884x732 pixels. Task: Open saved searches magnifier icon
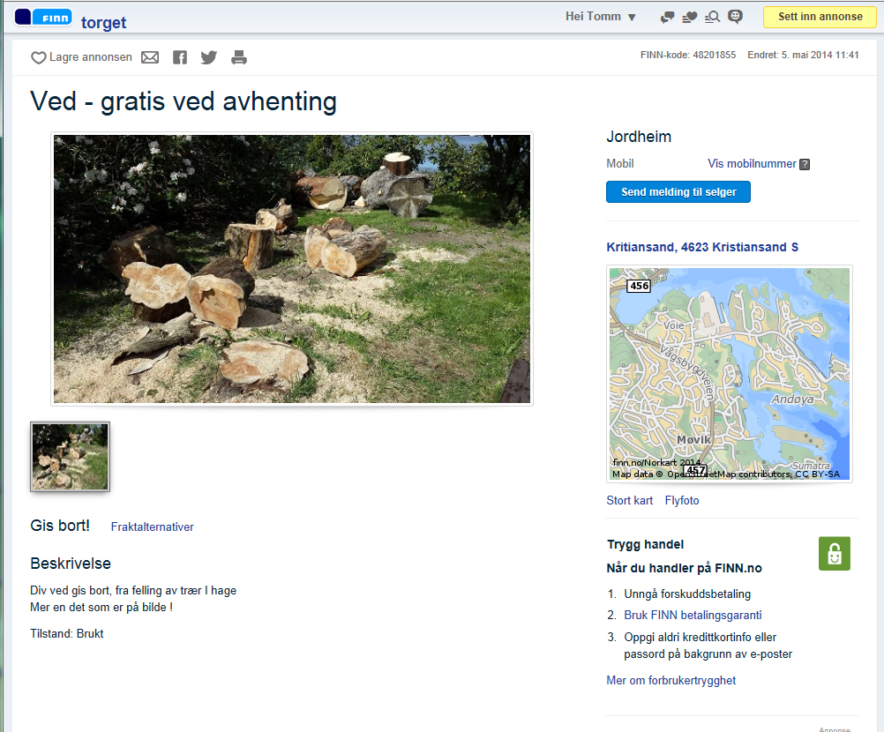pos(713,17)
